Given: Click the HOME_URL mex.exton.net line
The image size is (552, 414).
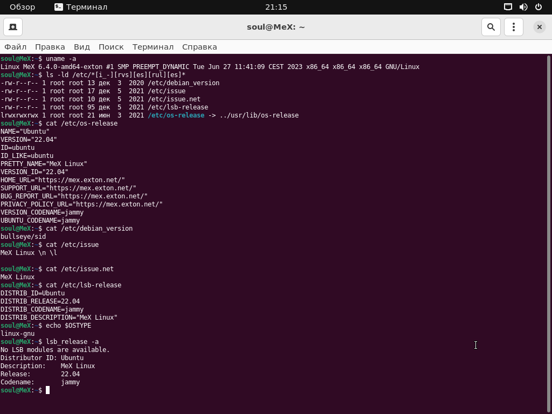Looking at the screenshot, I should (63, 180).
